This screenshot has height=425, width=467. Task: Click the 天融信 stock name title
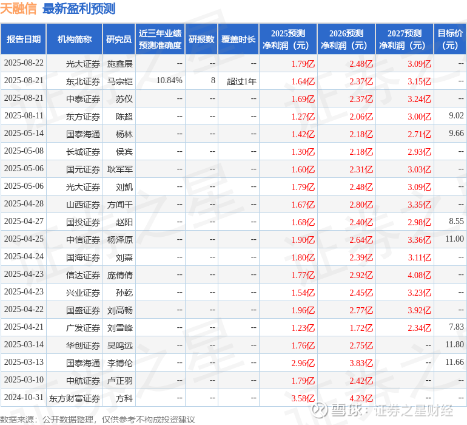pos(18,9)
